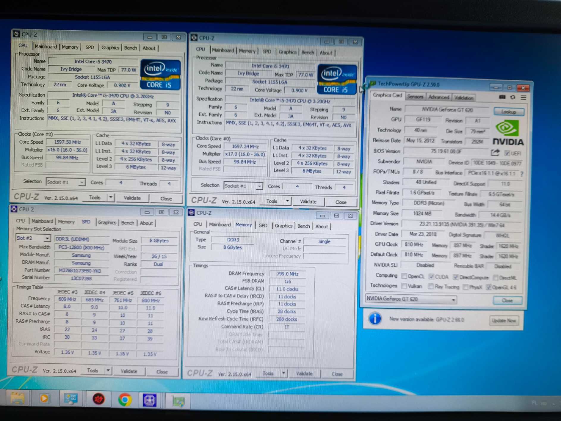Select the Bench tab in the 1697.34 MHz CPU-Z window
Viewport: 561px width, 421px height.
[x=308, y=52]
